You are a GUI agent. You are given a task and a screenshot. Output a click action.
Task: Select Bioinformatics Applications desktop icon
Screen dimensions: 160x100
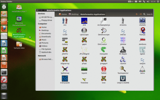tap(19, 33)
